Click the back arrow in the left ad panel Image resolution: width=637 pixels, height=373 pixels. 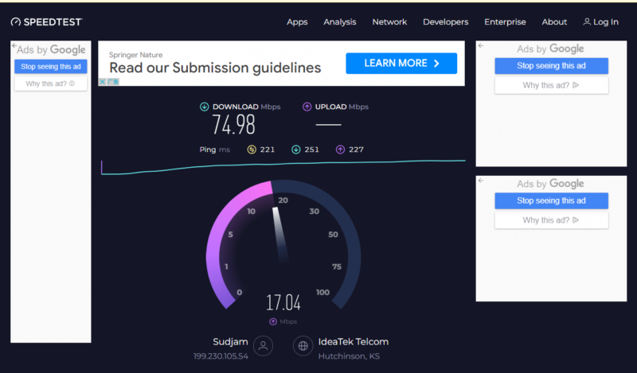coord(14,47)
